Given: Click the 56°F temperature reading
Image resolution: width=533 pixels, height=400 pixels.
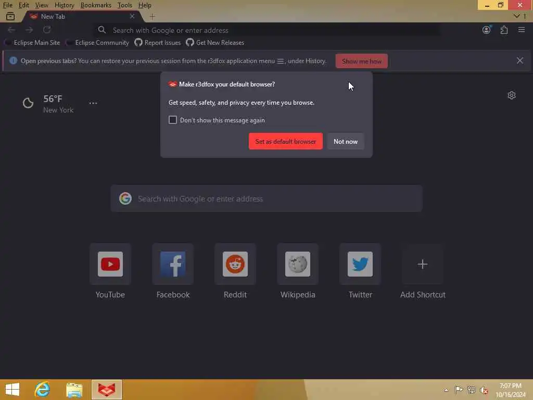Looking at the screenshot, I should 53,98.
